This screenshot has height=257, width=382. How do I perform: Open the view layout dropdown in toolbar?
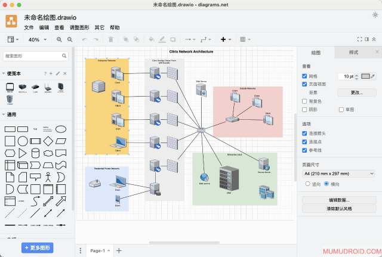[13, 39]
